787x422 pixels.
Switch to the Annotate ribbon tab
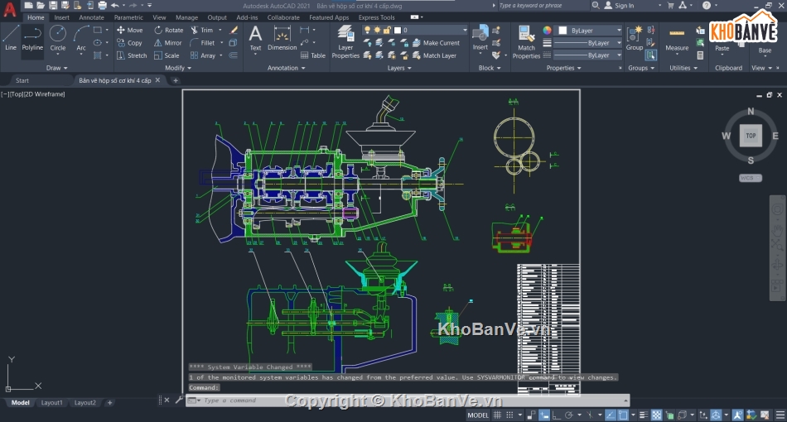click(x=91, y=17)
